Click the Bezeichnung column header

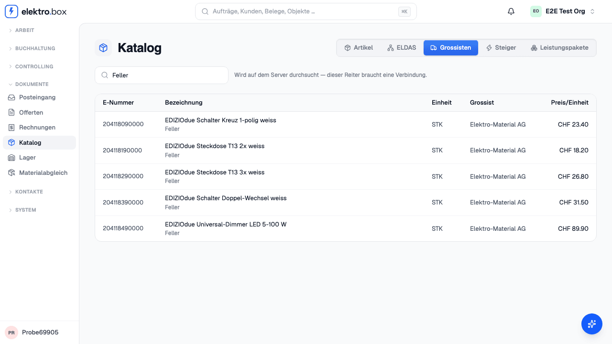coord(184,103)
